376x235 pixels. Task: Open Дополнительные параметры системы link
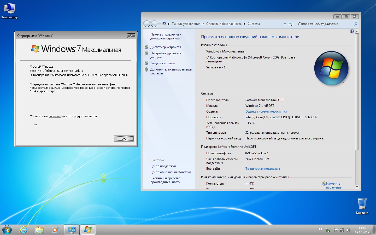tap(171, 71)
